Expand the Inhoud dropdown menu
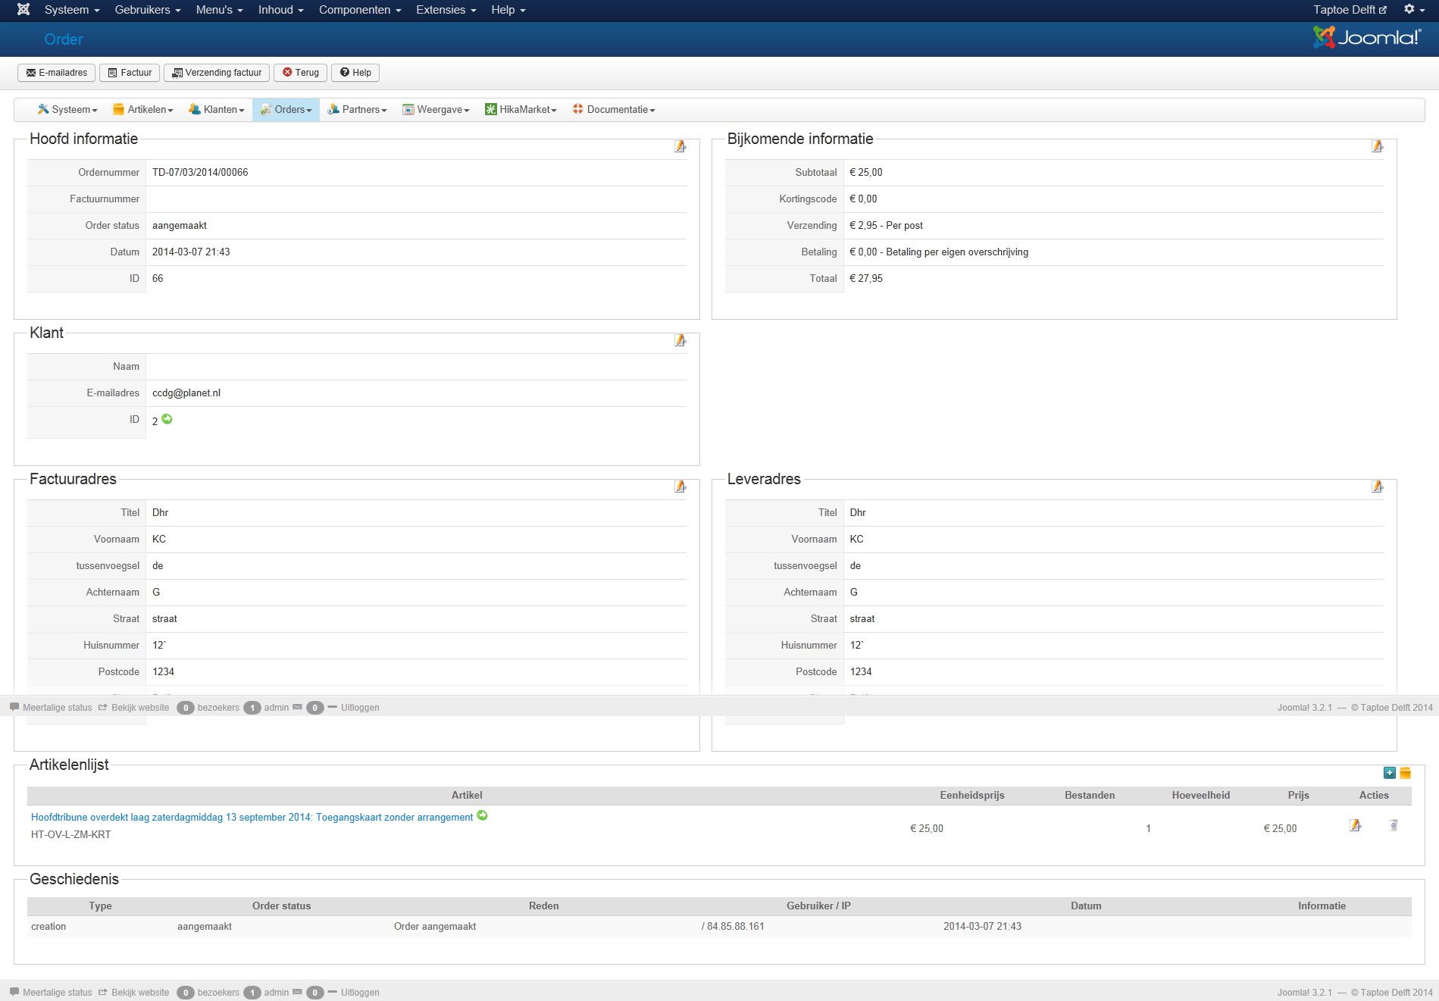The height and width of the screenshot is (1001, 1439). [280, 10]
